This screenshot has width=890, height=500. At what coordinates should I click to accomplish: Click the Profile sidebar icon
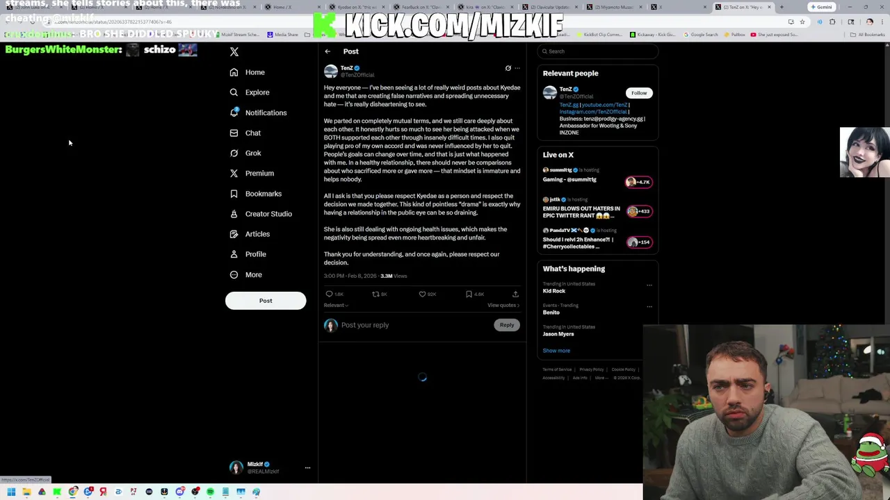coord(234,254)
